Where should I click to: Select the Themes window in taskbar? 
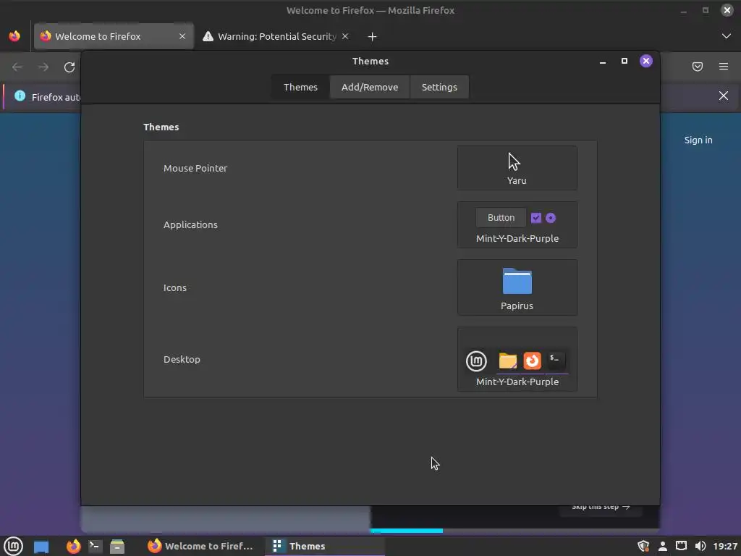pos(324,546)
